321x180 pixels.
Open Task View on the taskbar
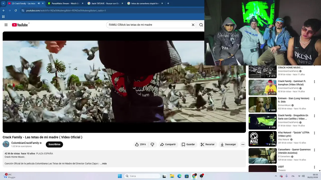pyautogui.click(x=164, y=176)
